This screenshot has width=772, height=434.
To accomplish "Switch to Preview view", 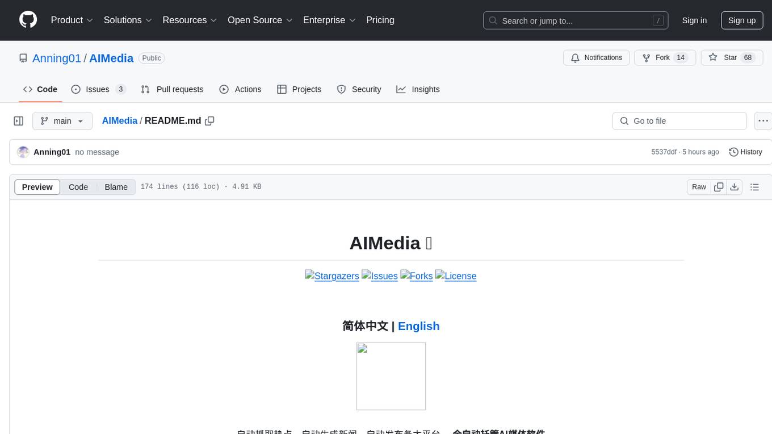I will coord(37,187).
